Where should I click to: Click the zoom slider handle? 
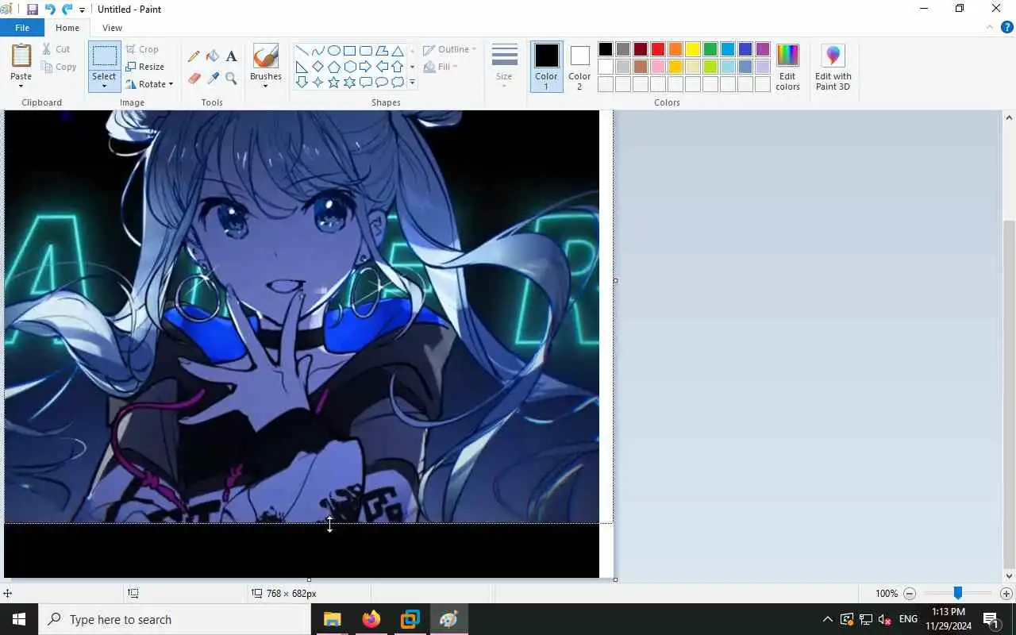(958, 593)
